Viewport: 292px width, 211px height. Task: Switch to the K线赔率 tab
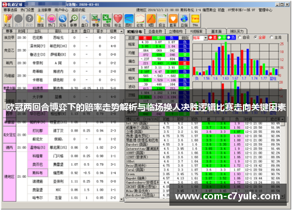pyautogui.click(x=196, y=31)
